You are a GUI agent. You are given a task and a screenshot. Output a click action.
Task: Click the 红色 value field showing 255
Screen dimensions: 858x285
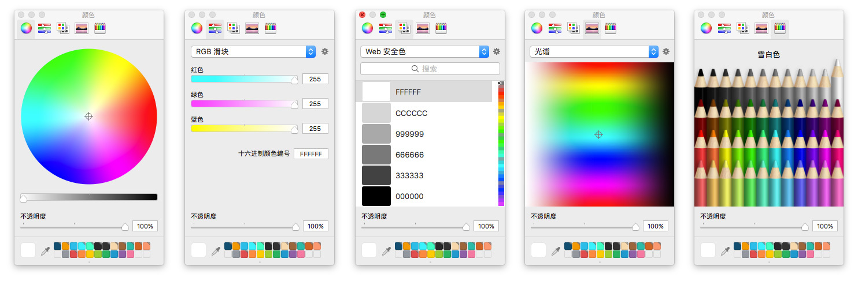[x=315, y=79]
